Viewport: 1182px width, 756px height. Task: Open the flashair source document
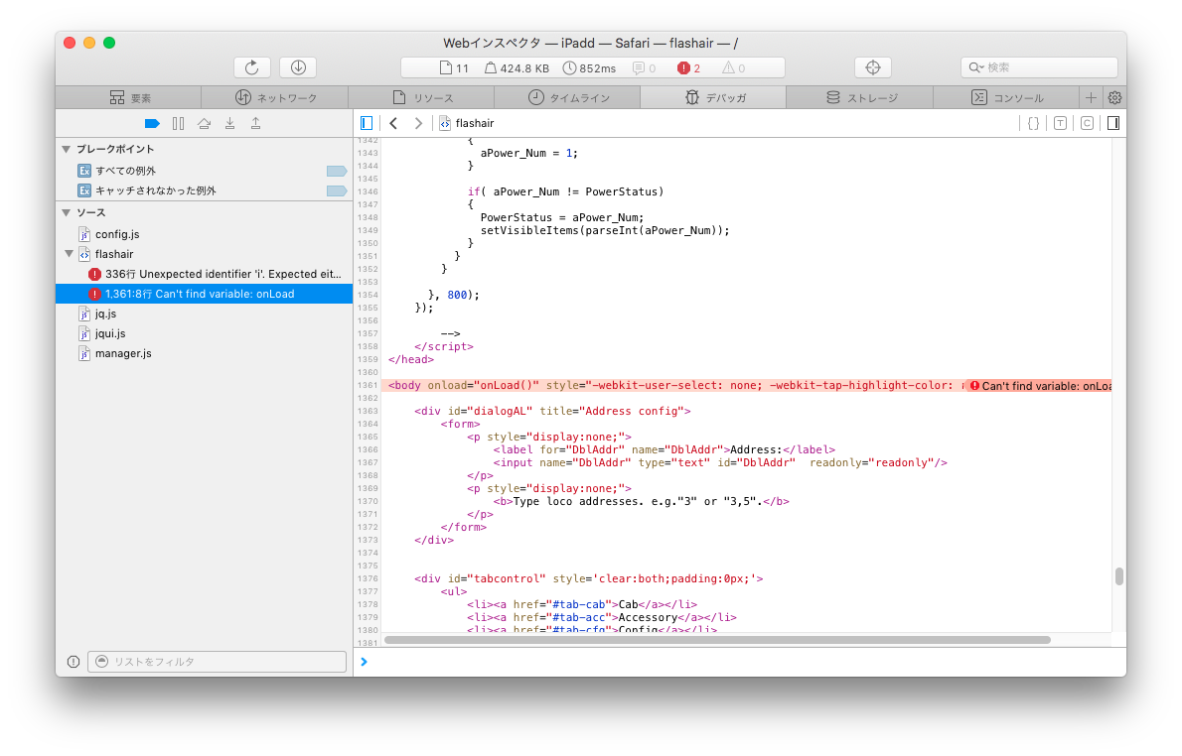click(x=205, y=255)
